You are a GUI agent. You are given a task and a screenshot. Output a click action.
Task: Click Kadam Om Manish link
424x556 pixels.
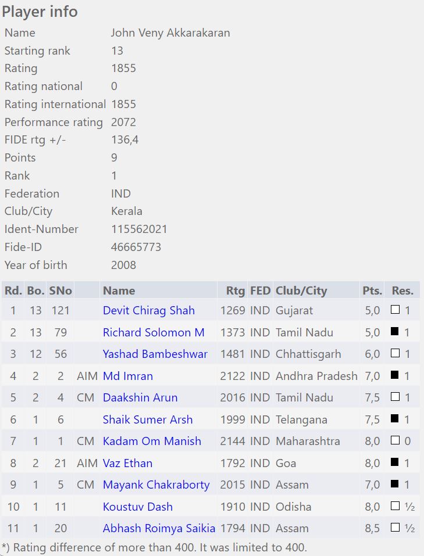(152, 441)
